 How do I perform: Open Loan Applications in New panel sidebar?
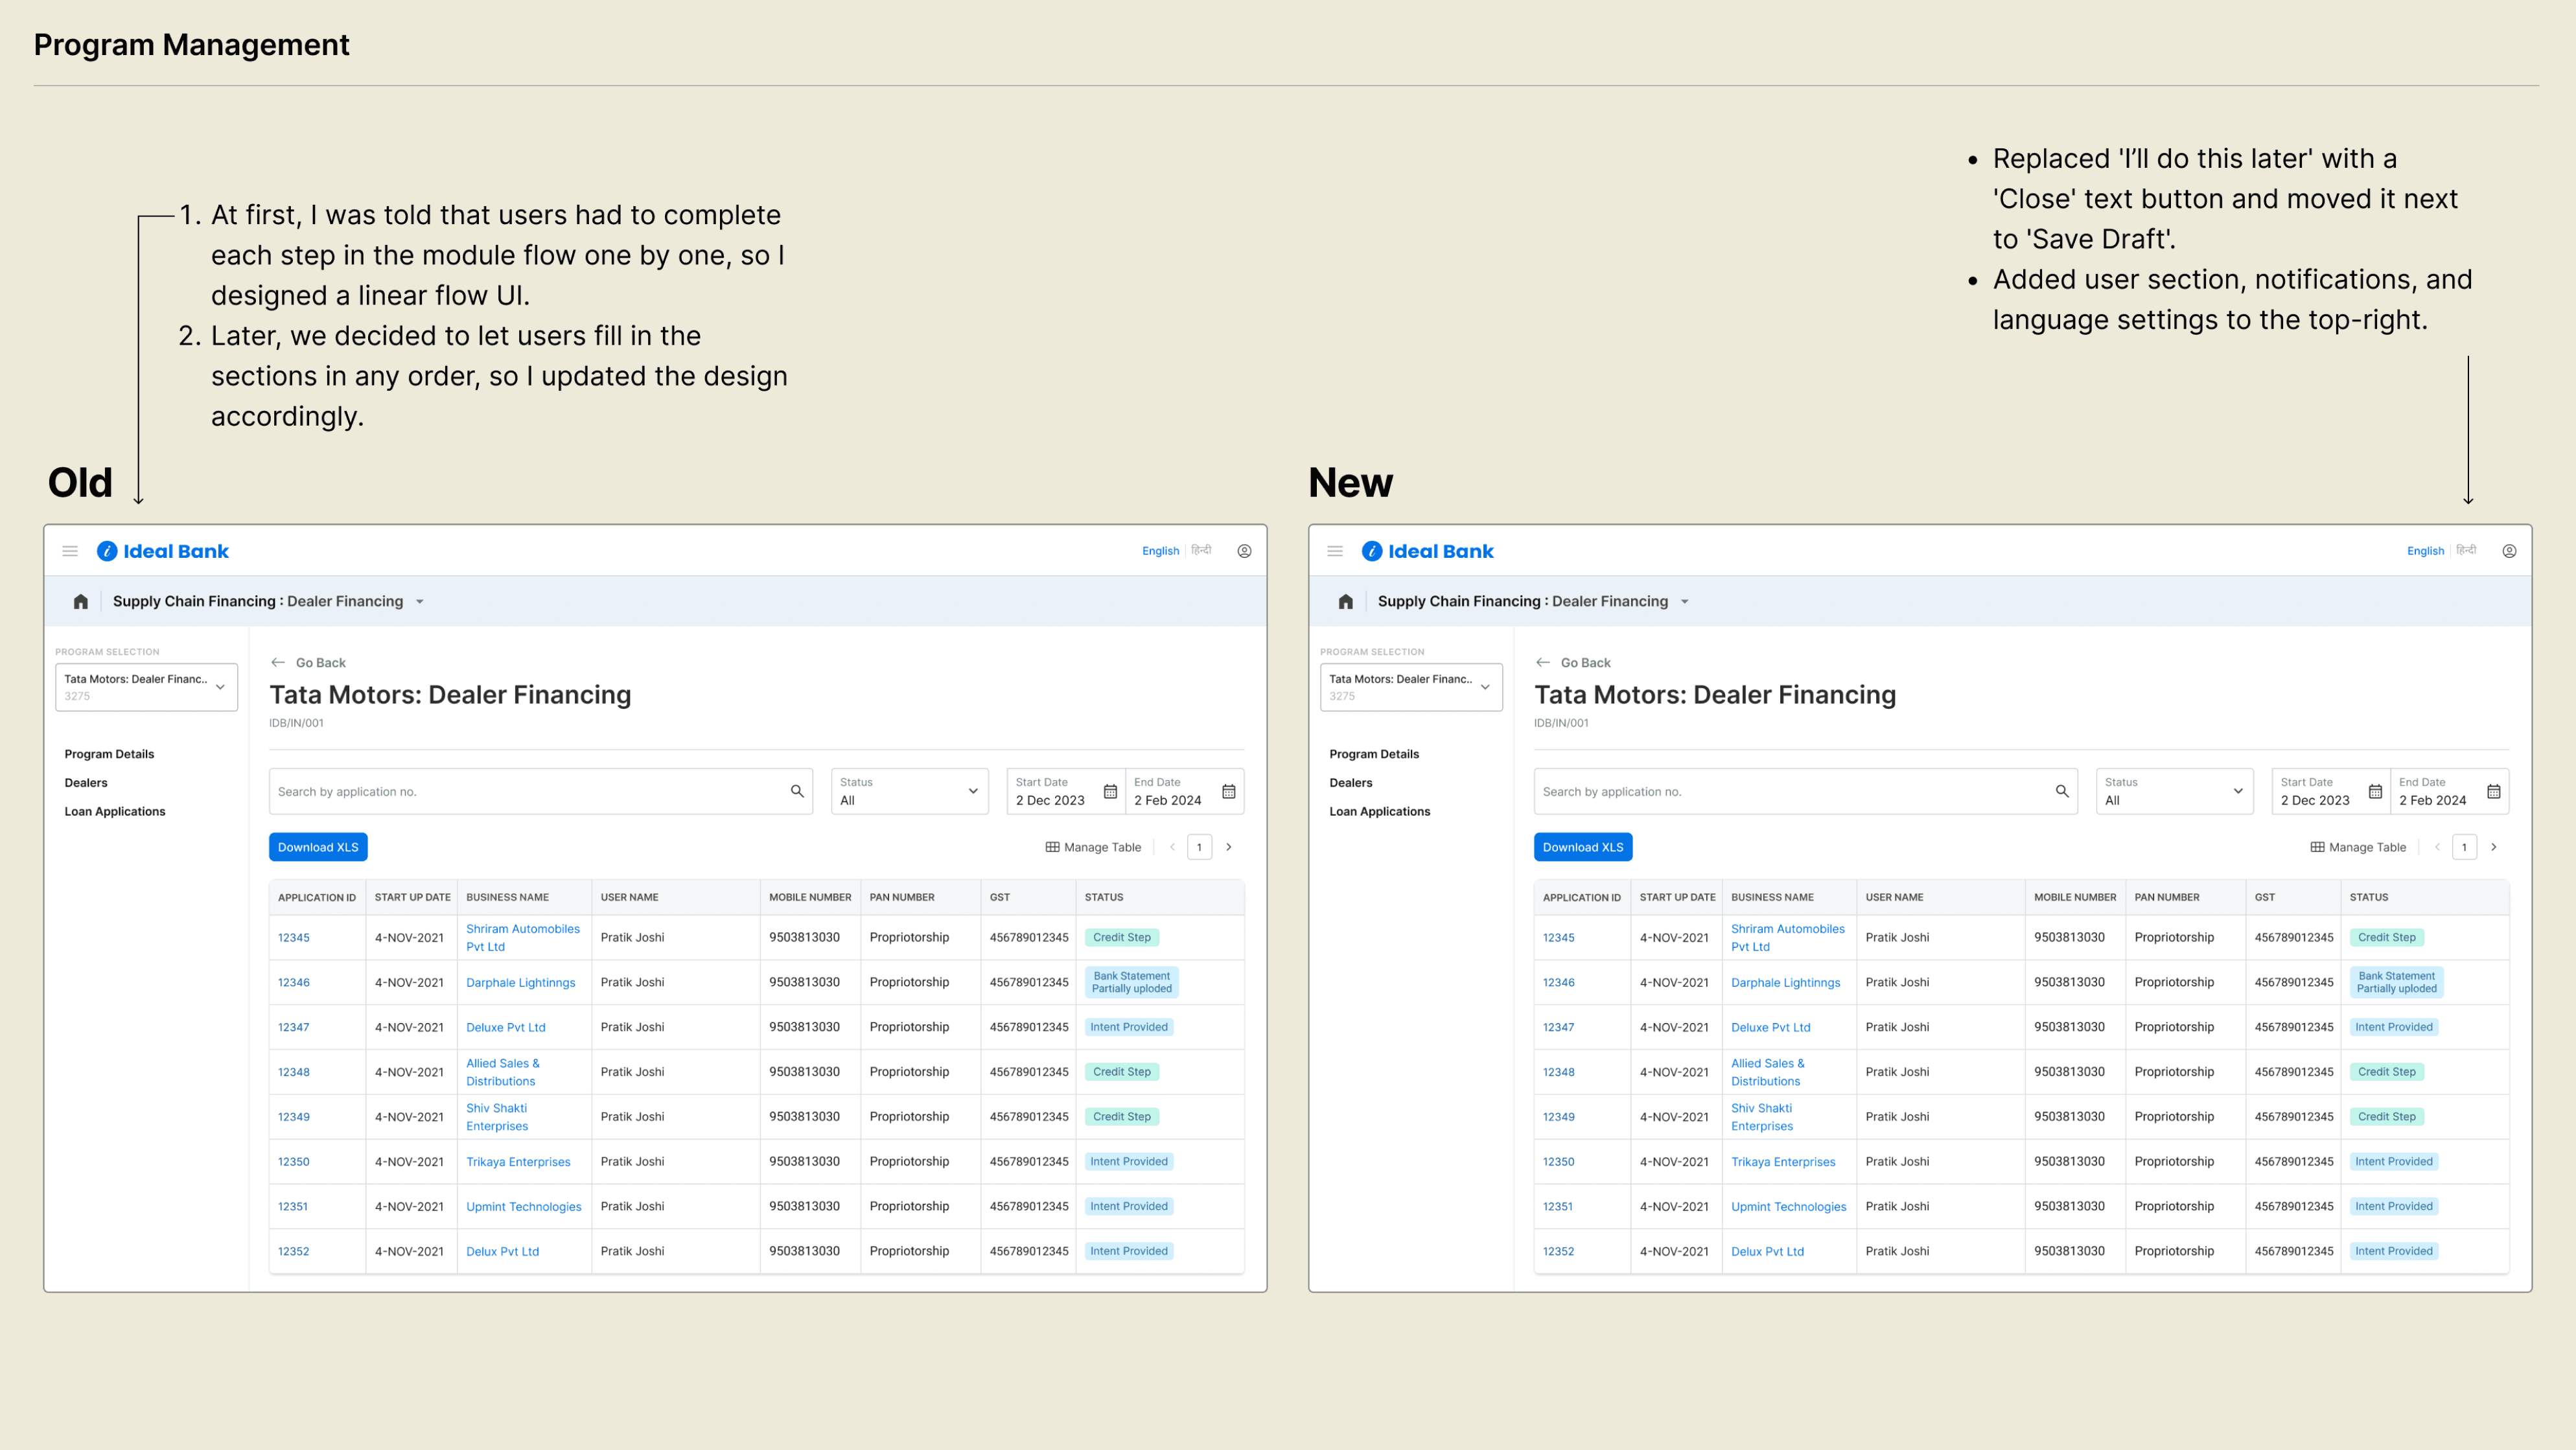[x=1380, y=811]
